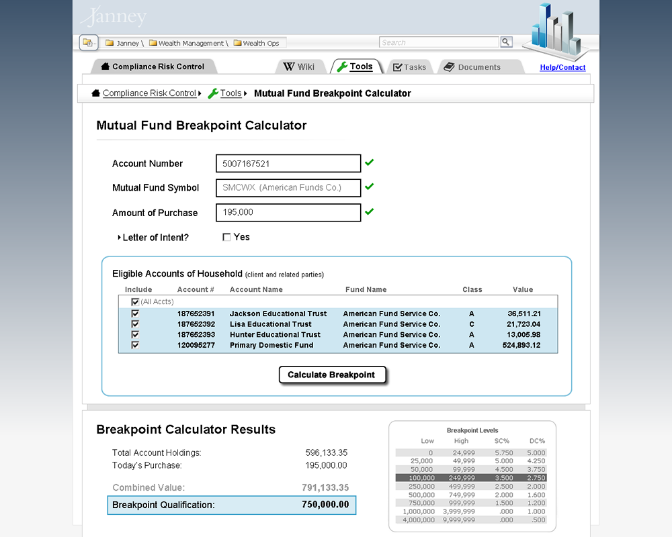This screenshot has height=537, width=672.
Task: Expand the Letter of Intent disclosure arrow
Action: point(118,237)
